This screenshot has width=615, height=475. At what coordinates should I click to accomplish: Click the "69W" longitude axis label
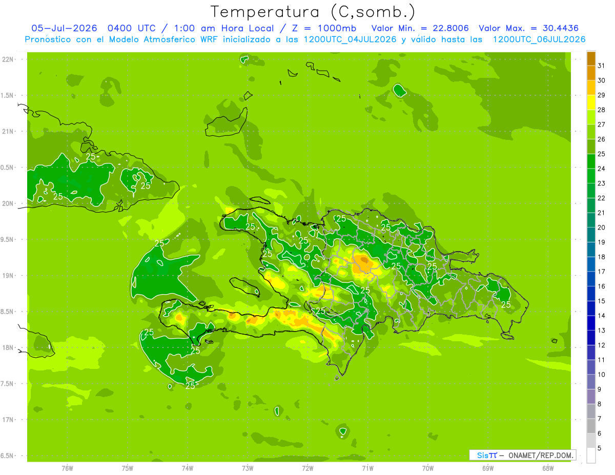(x=488, y=468)
